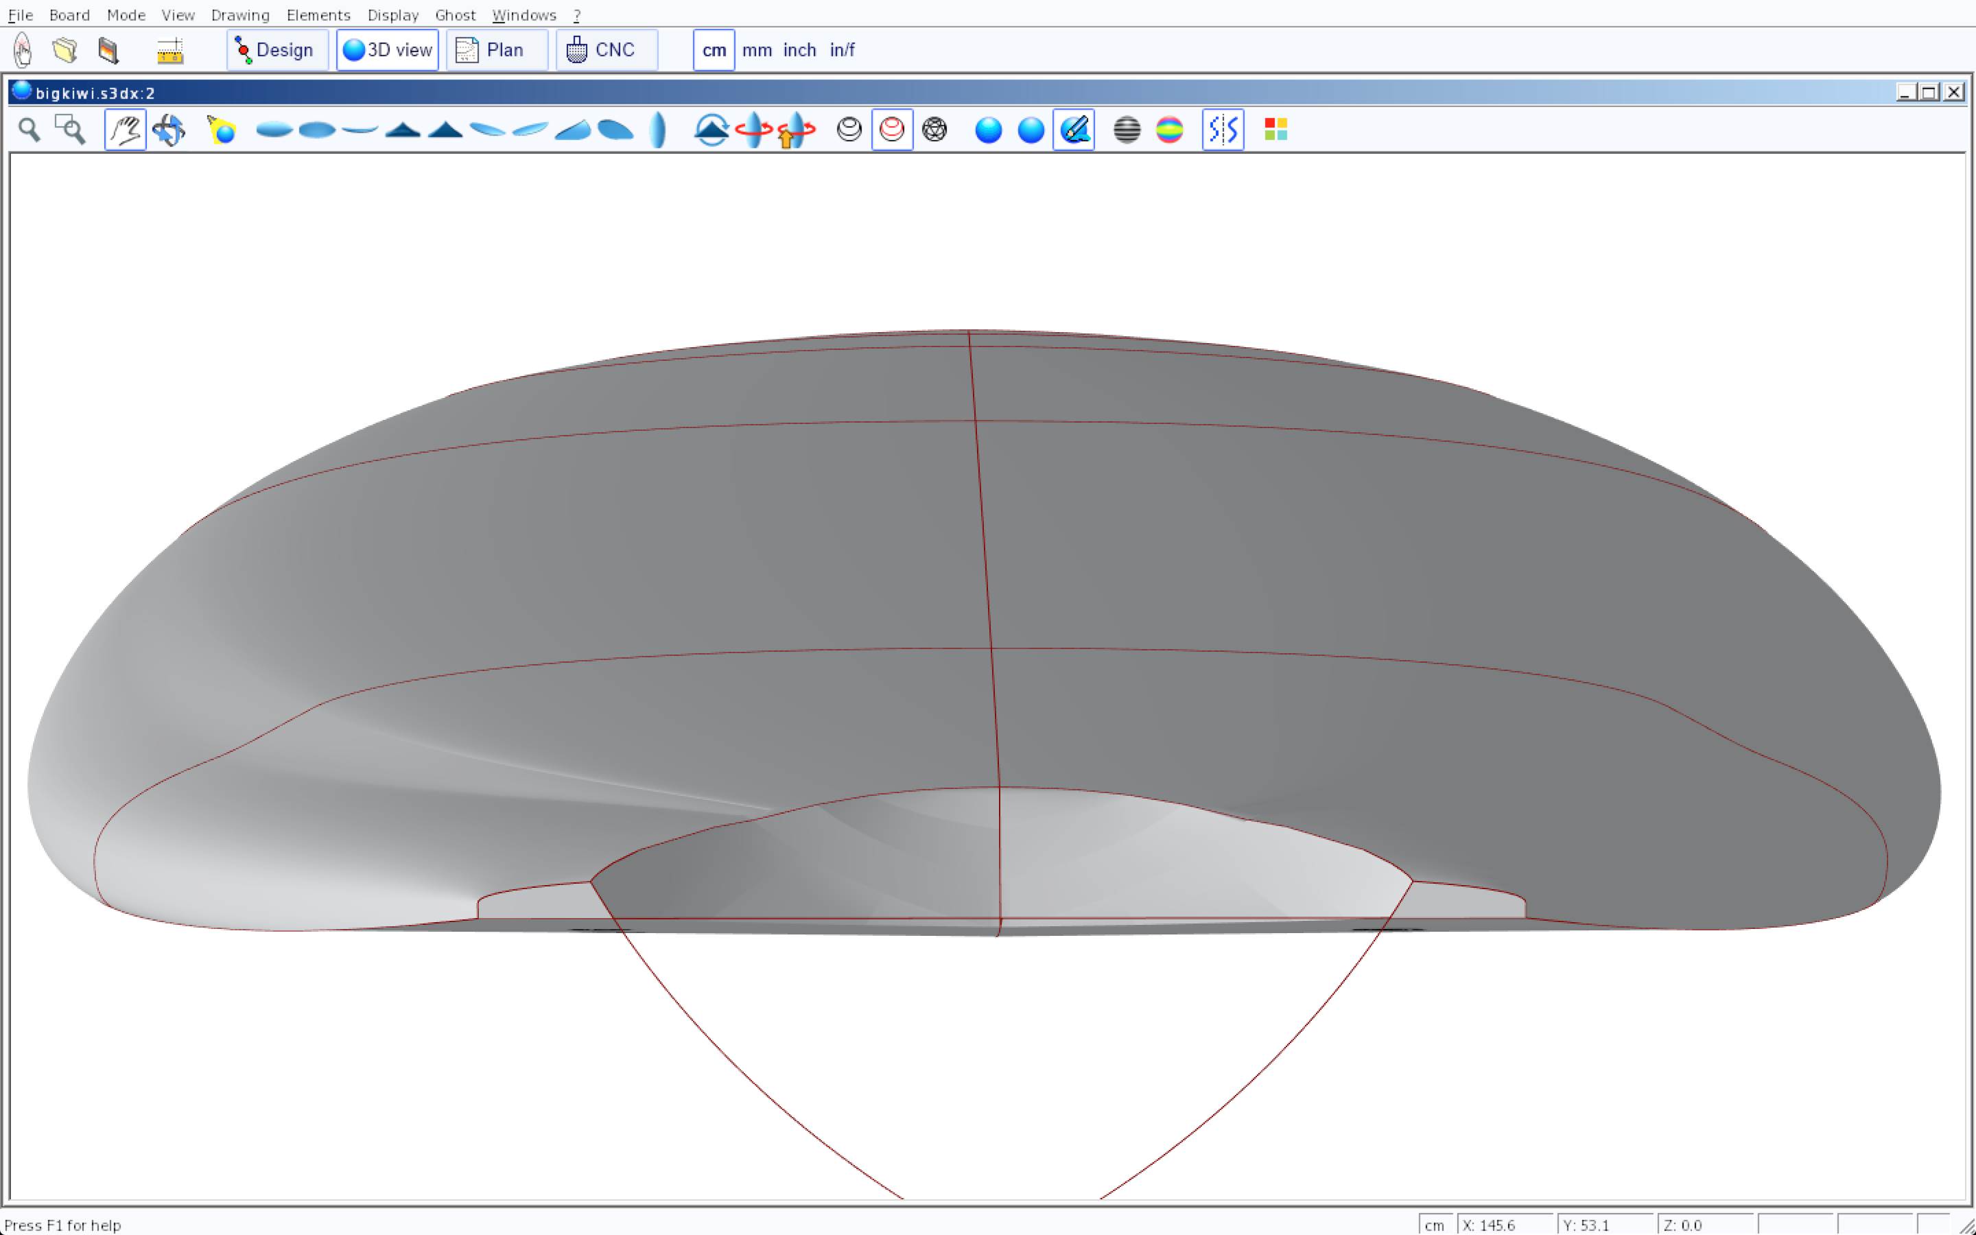Screen dimensions: 1976x1235
Task: Click the striped zebra sphere rendering icon
Action: (x=1127, y=130)
